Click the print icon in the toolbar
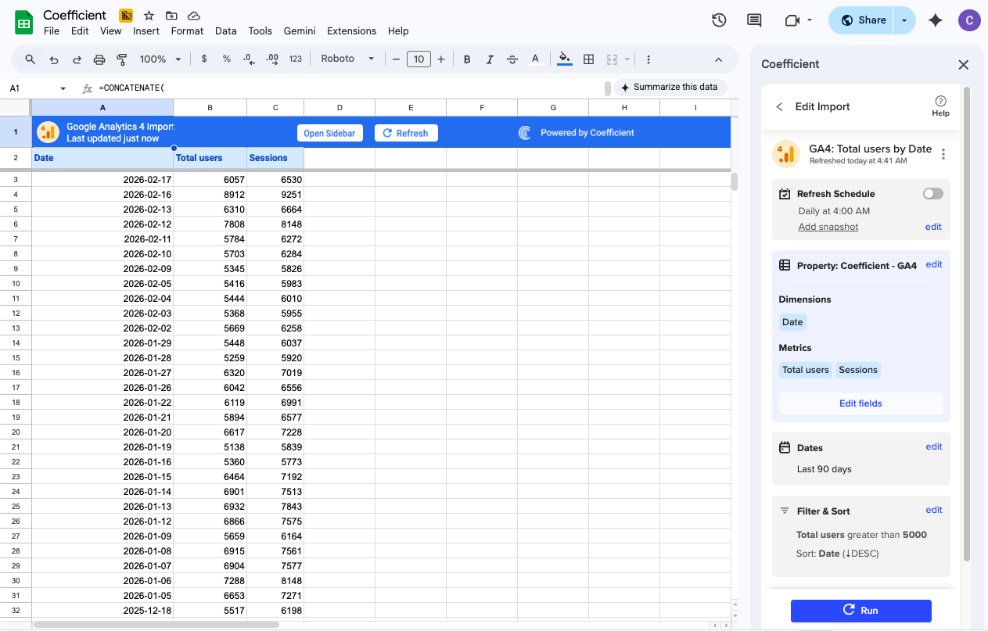 [x=99, y=59]
